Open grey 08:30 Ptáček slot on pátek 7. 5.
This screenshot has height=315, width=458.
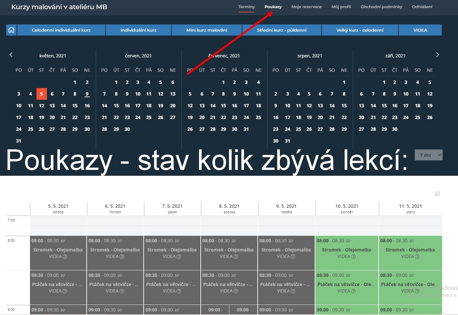pos(172,287)
